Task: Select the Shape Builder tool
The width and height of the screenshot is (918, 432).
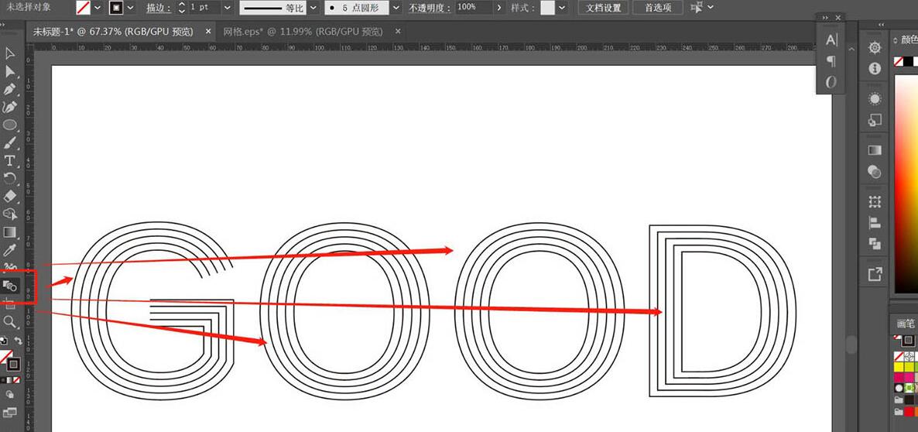Action: point(10,214)
